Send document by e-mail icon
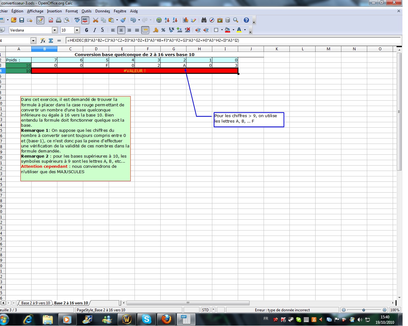408x326 pixels. pos(30,20)
